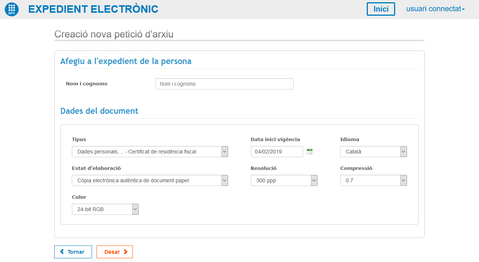Screen dimensions: 479x262
Task: Open the Idioma language dropdown
Action: coord(373,152)
